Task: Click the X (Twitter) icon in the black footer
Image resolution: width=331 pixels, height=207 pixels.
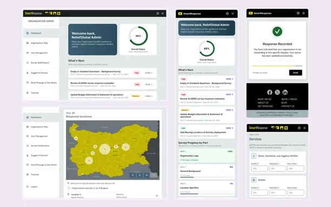Action: pyautogui.click(x=277, y=92)
